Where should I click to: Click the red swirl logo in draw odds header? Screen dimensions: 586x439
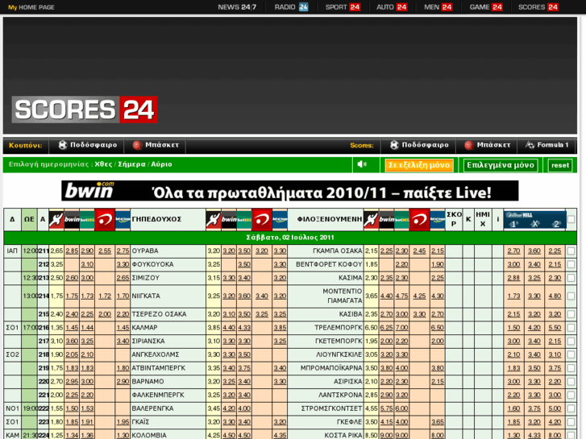click(x=262, y=219)
